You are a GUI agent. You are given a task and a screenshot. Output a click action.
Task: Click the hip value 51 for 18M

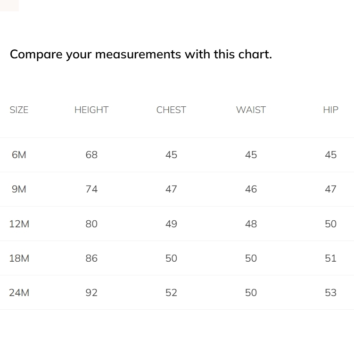(330, 258)
